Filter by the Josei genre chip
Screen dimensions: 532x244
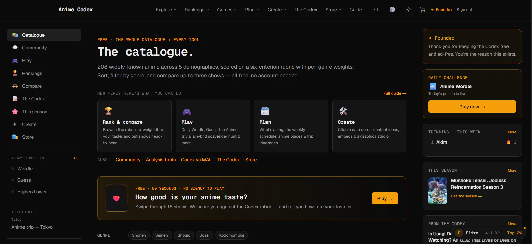(x=205, y=235)
